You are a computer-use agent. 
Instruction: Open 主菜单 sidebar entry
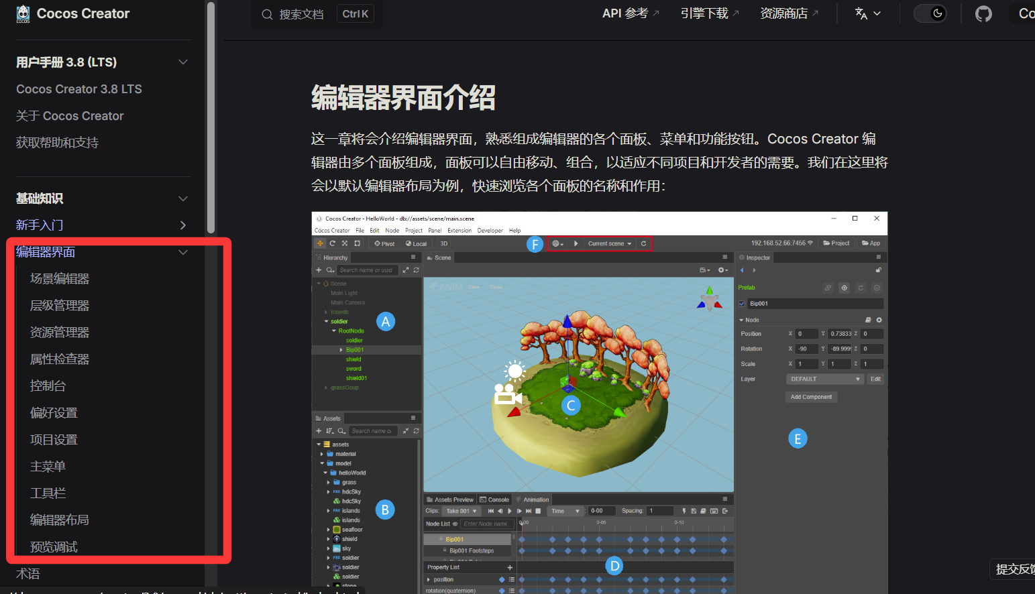coord(48,467)
